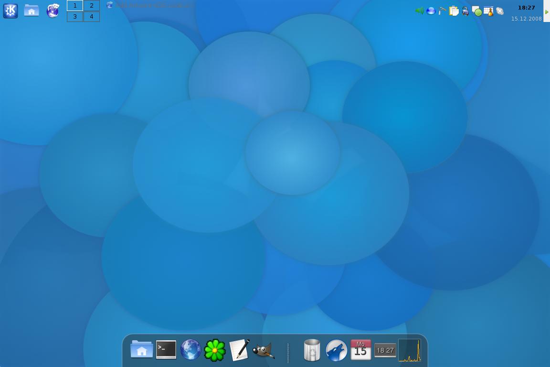The image size is (550, 367).
Task: Open the ICQ green flower dock icon
Action: [215, 350]
